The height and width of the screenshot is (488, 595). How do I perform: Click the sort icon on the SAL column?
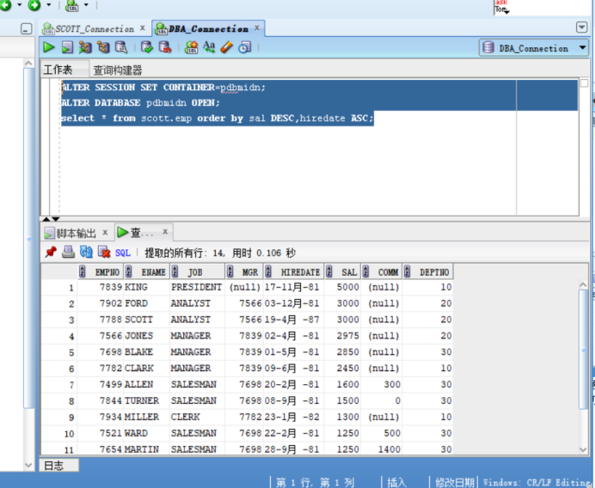[328, 271]
